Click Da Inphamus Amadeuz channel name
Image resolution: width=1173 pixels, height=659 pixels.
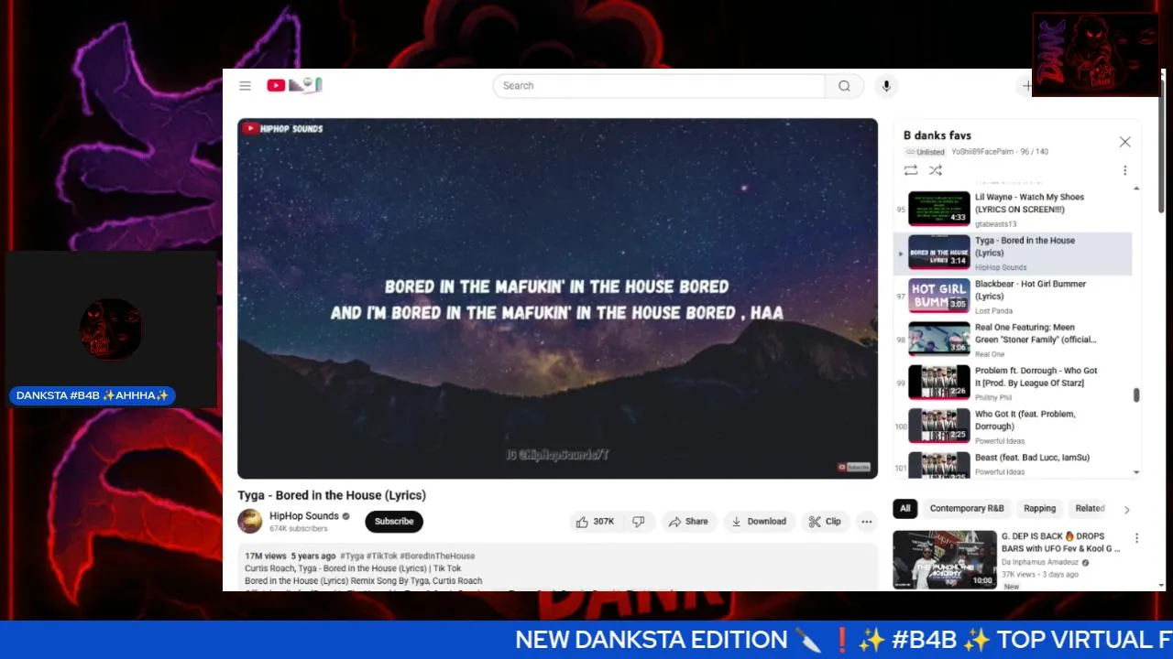[1040, 562]
